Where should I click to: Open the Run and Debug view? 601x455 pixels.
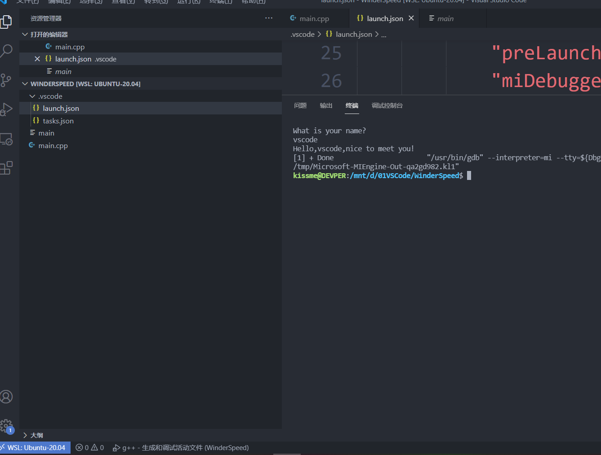point(7,109)
